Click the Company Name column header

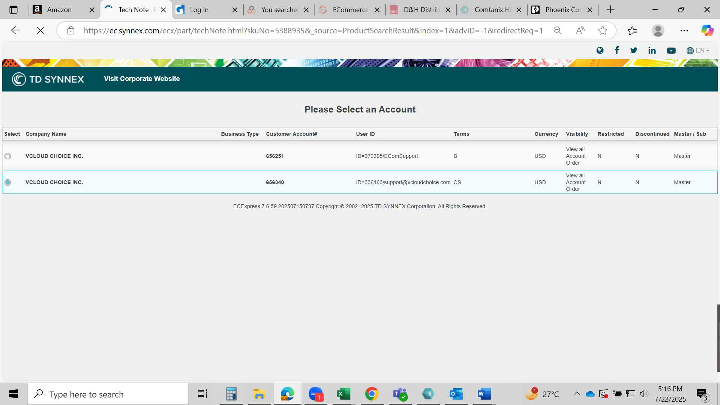46,134
